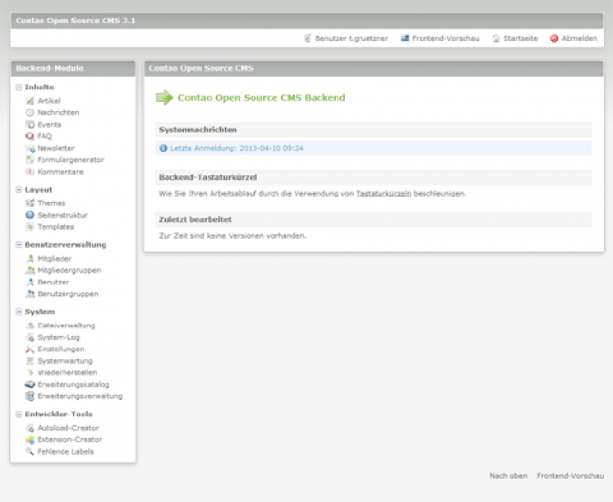
Task: Click the Erweiterungskatalog icon
Action: (x=30, y=384)
